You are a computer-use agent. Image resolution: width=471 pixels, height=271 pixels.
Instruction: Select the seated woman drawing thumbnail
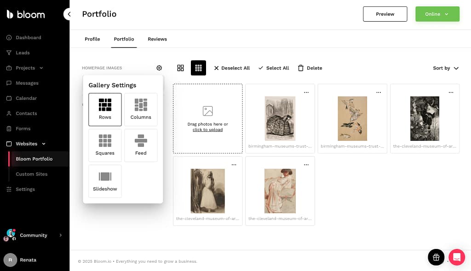pyautogui.click(x=280, y=191)
